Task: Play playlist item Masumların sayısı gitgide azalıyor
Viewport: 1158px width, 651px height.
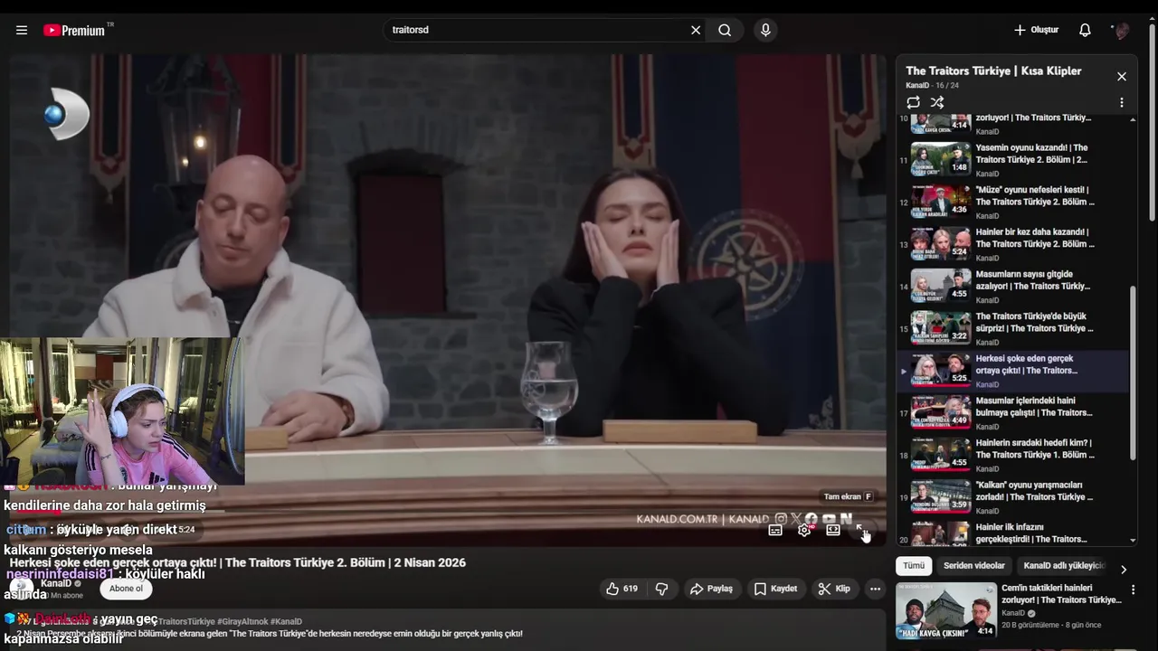Action: 1012,286
